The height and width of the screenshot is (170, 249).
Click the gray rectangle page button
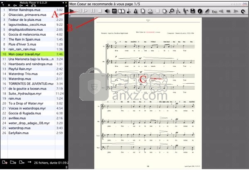[228, 11]
